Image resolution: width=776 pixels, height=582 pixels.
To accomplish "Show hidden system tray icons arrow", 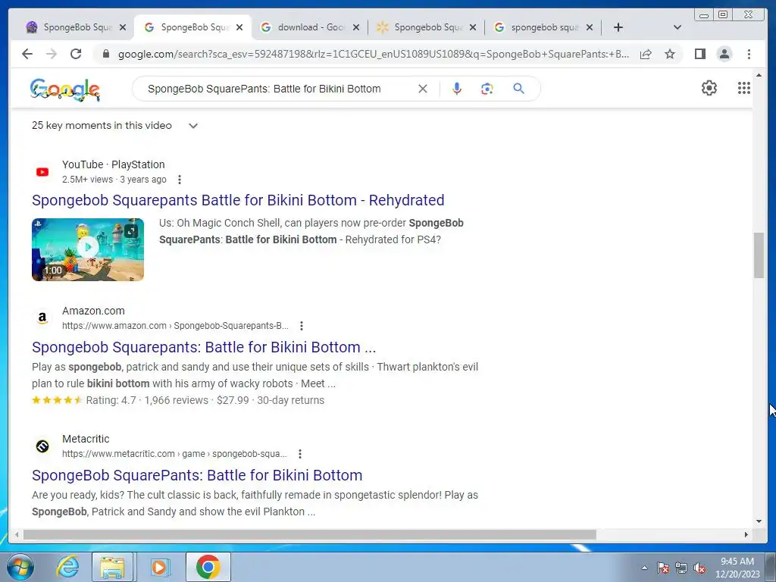I will click(644, 568).
